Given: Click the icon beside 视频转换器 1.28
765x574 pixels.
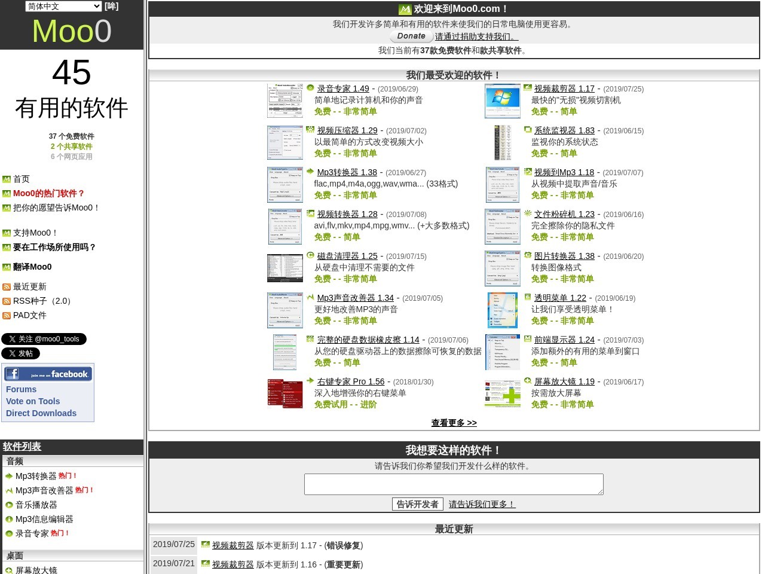Looking at the screenshot, I should pyautogui.click(x=310, y=213).
